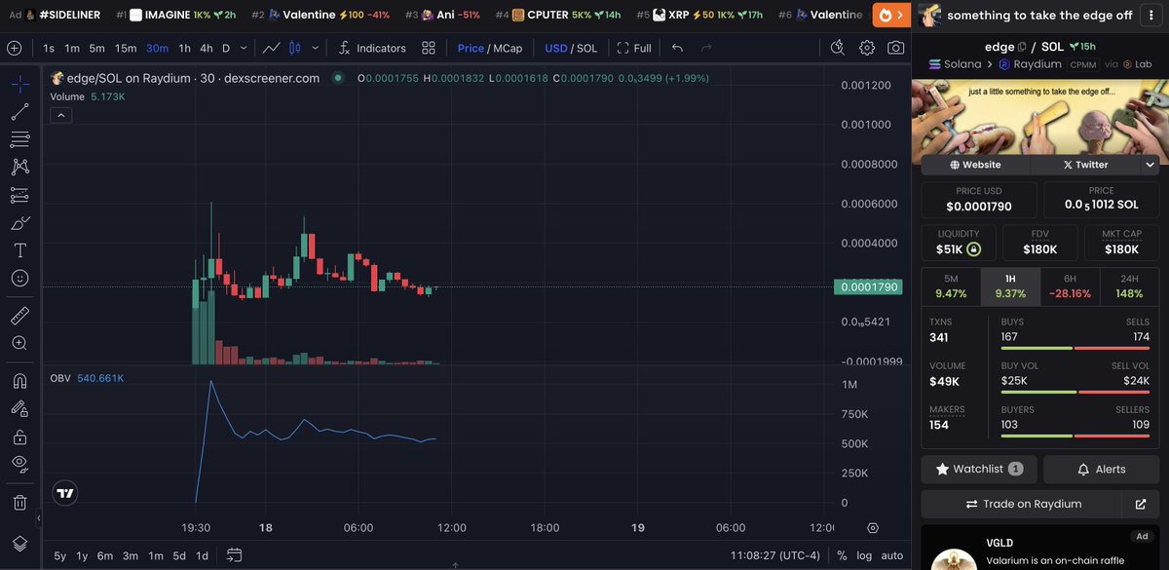Image resolution: width=1169 pixels, height=570 pixels.
Task: Add the token to Watchlist
Action: coord(979,469)
